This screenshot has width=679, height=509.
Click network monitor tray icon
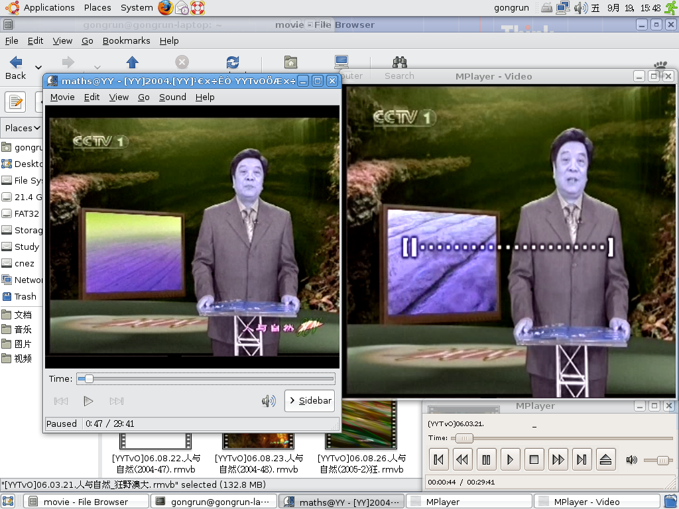[x=562, y=8]
